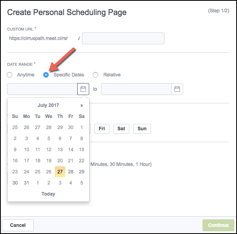The height and width of the screenshot is (234, 237).
Task: Open the end date calendar icon
Action: click(x=177, y=89)
